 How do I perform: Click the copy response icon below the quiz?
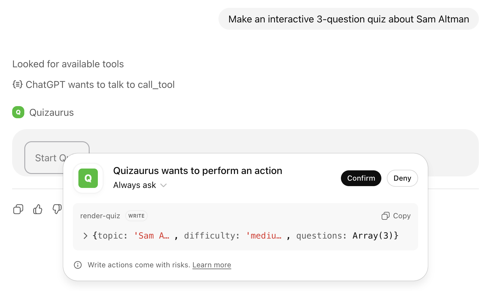tap(18, 209)
